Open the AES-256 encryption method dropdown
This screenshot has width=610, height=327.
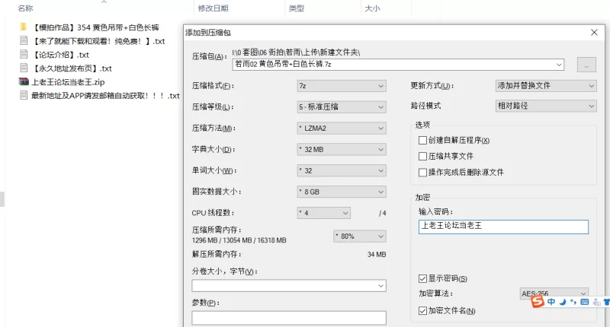[x=553, y=294]
